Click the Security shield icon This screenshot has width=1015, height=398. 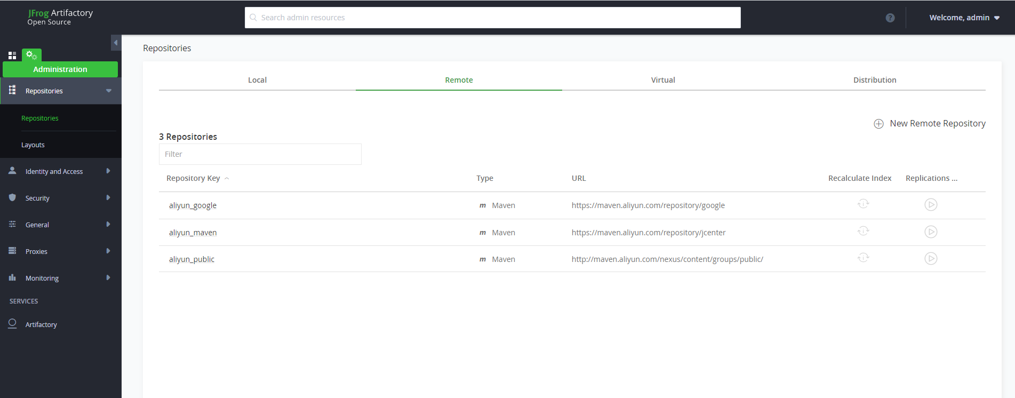click(12, 197)
